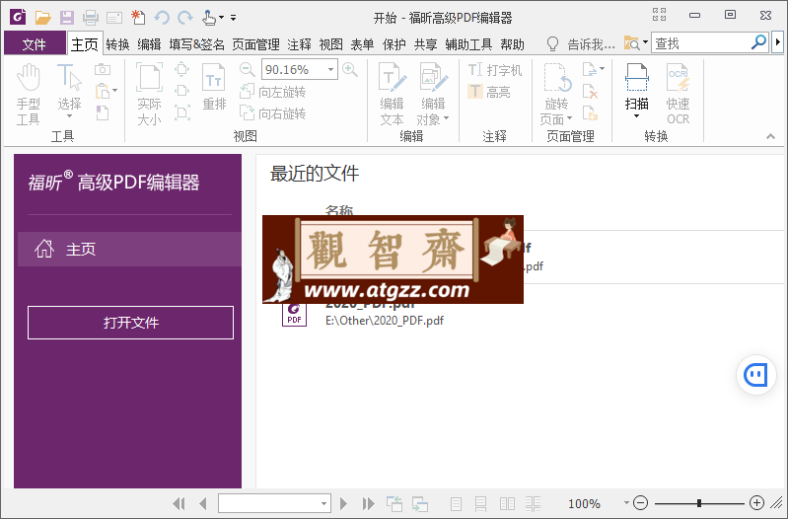The image size is (788, 519).
Task: Toggle full screen icon in title bar
Action: click(x=660, y=15)
